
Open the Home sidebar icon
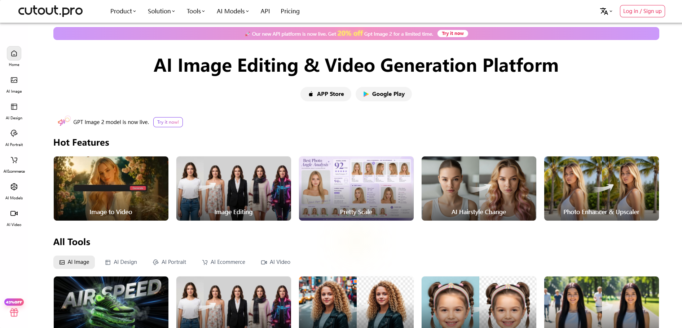click(x=14, y=54)
